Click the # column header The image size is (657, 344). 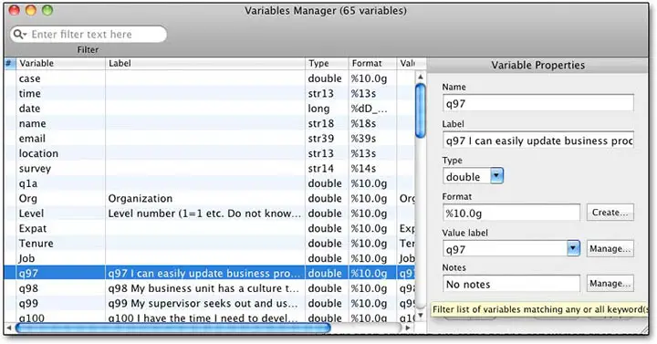pos(10,63)
